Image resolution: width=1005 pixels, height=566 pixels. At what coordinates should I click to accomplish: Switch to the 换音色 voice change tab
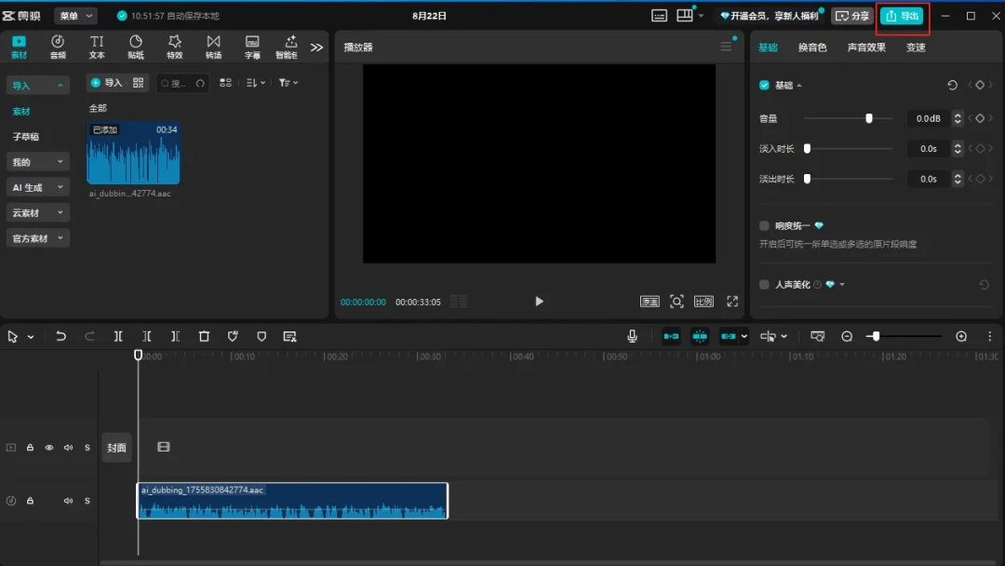point(812,47)
